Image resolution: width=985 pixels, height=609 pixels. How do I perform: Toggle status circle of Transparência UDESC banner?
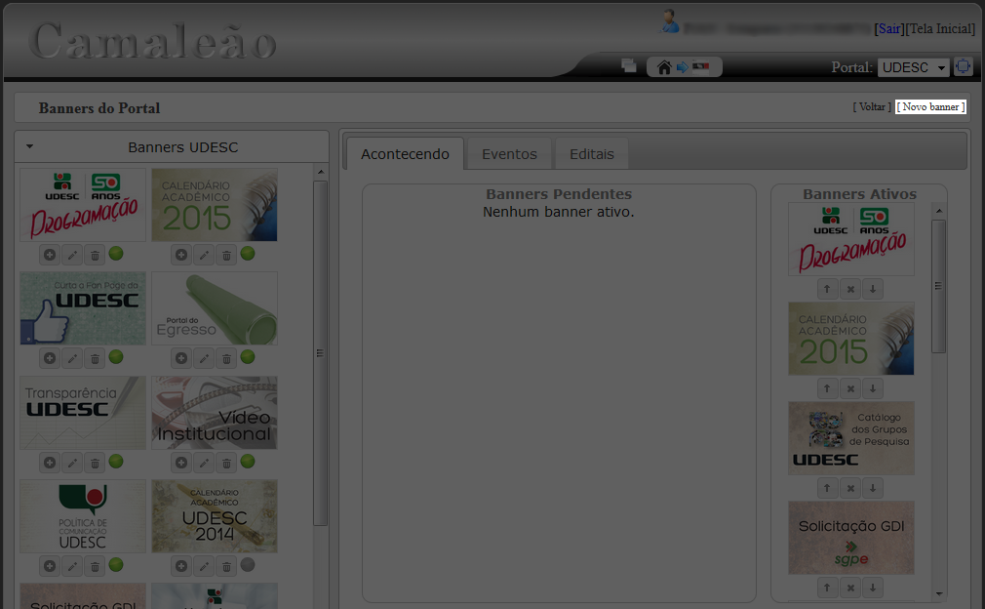pos(116,462)
